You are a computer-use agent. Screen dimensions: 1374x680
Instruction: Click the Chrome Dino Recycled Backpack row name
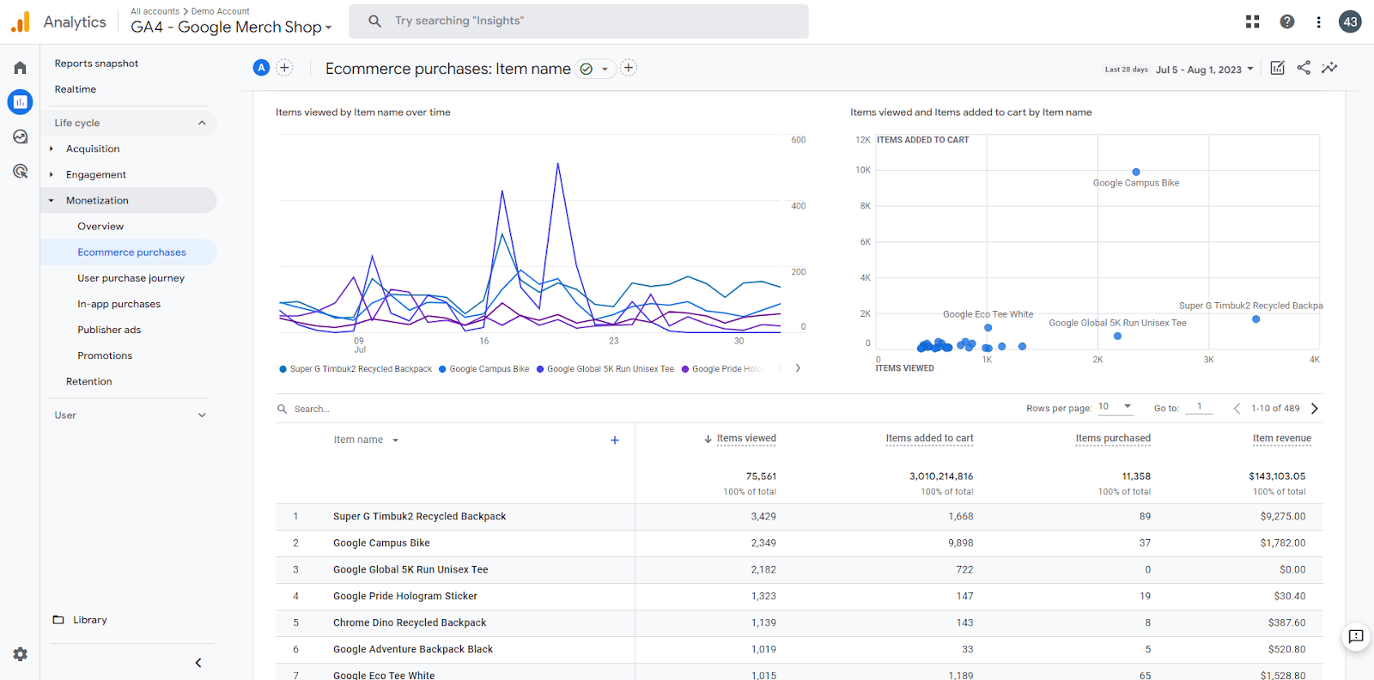tap(410, 623)
